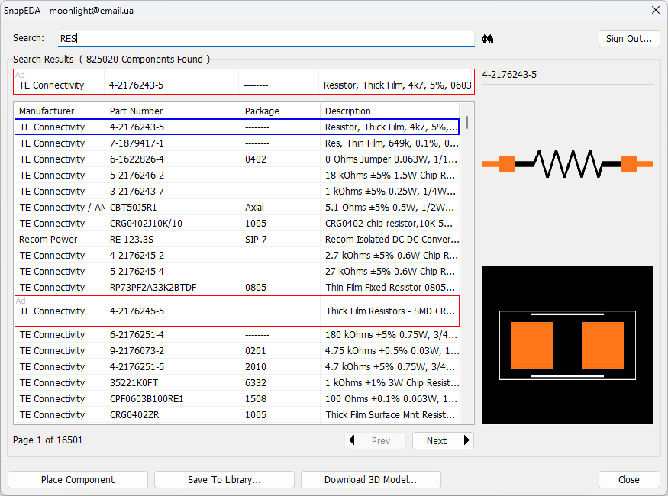Click Place Component button
This screenshot has width=668, height=496.
point(78,480)
